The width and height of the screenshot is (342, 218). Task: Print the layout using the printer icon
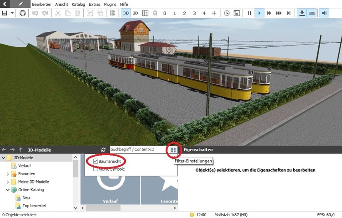22,13
